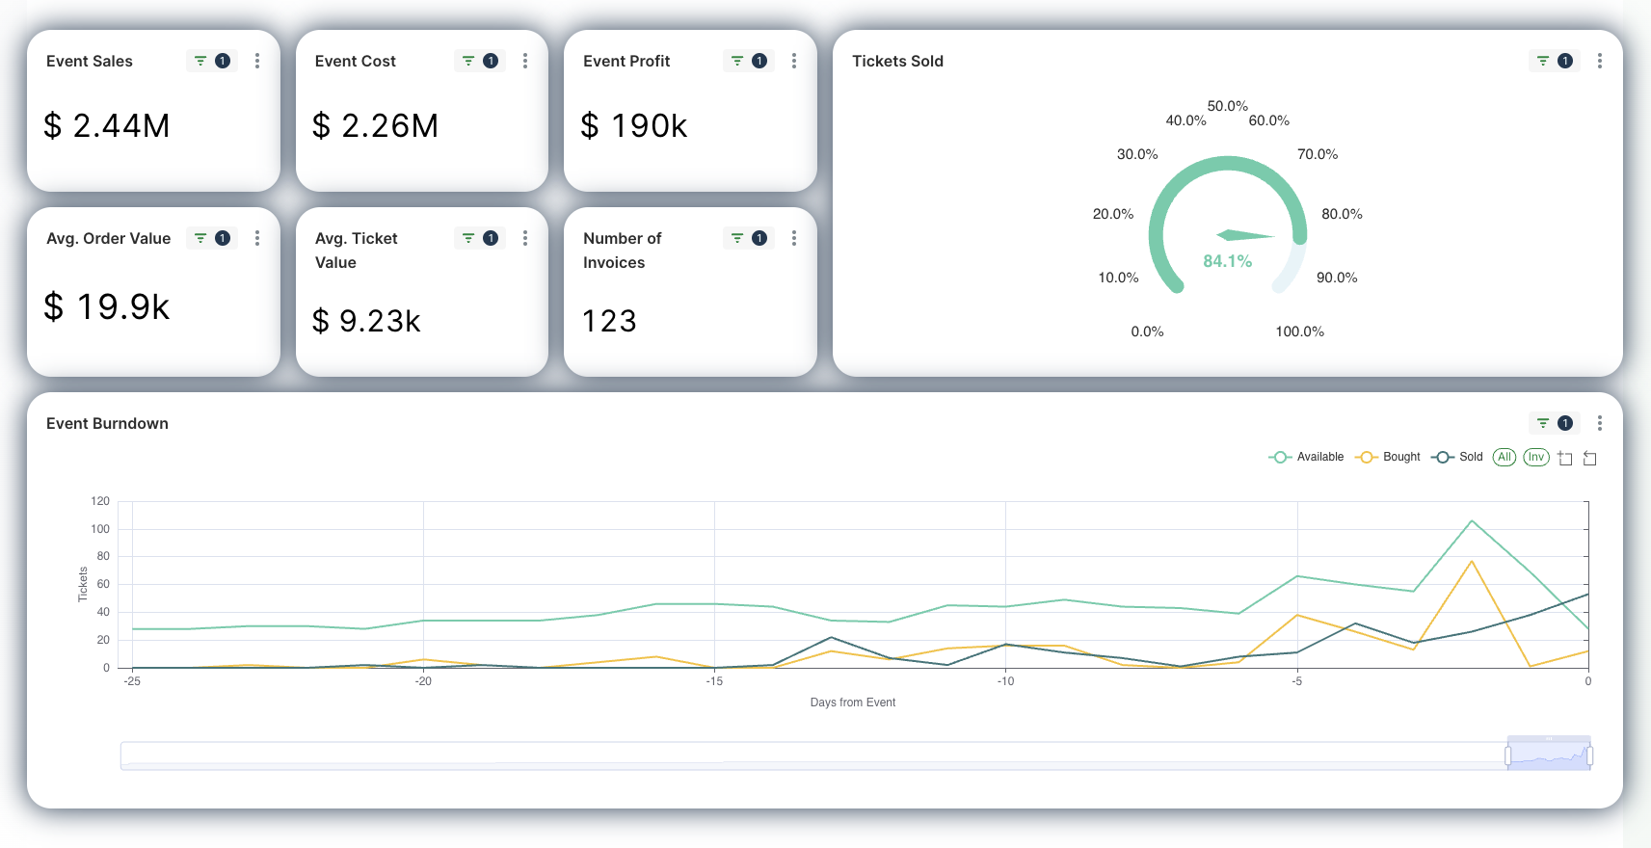
Task: Activate the chart area zoom icon
Action: pos(1565,459)
